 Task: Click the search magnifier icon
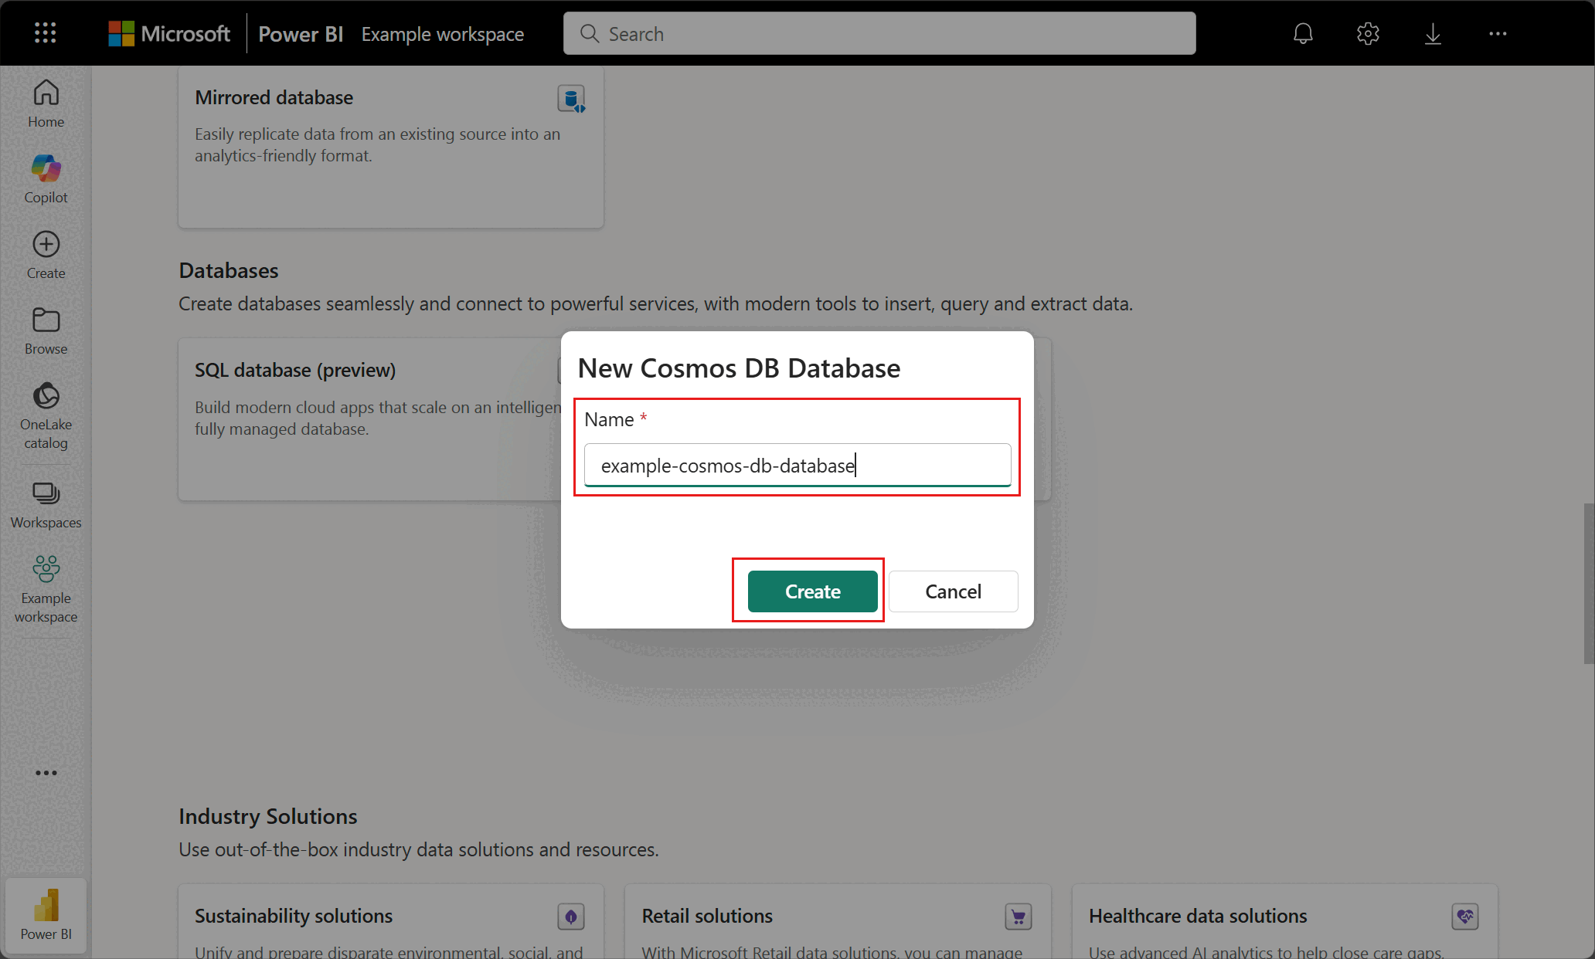(590, 34)
